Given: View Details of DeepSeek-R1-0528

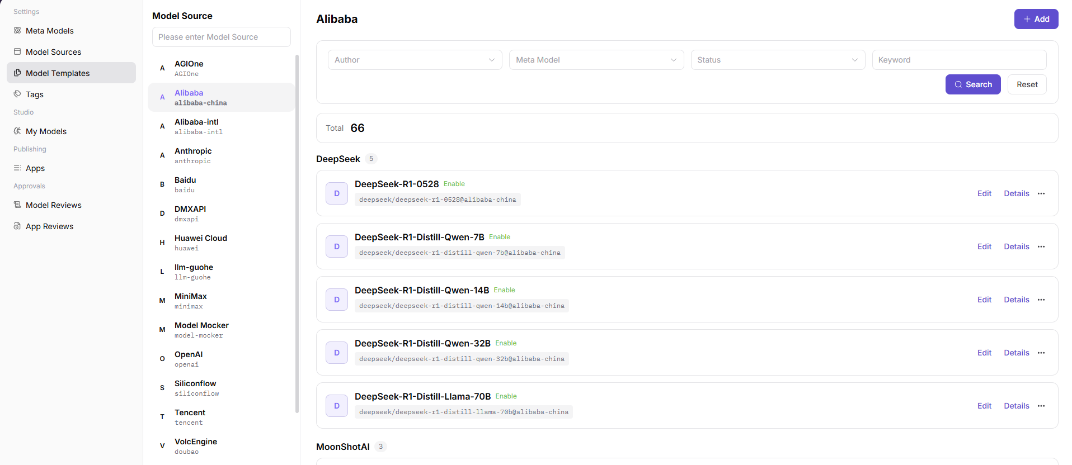Looking at the screenshot, I should 1017,193.
